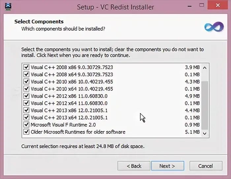Deselect Visual C++ 2012 x86 11.0.60830.0
The width and height of the screenshot is (231, 179).
(x=26, y=96)
